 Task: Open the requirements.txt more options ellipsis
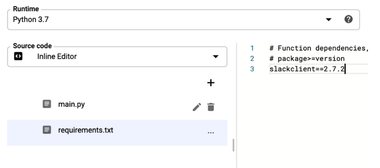point(211,132)
